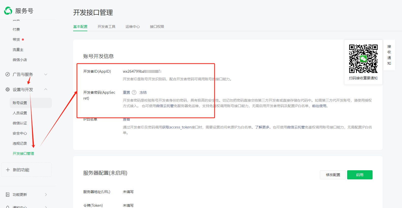Click the 修改配置 button
Viewport: 402px width, 208px height.
tap(333, 175)
